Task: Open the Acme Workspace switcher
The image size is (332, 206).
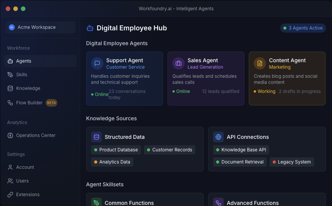Action: (40, 27)
